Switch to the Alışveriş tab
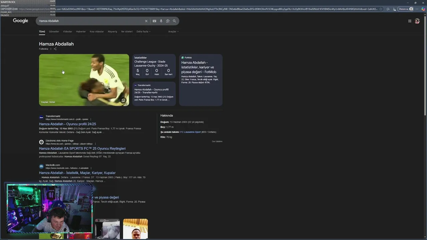Screen dimensions: 427x240 click(x=112, y=32)
